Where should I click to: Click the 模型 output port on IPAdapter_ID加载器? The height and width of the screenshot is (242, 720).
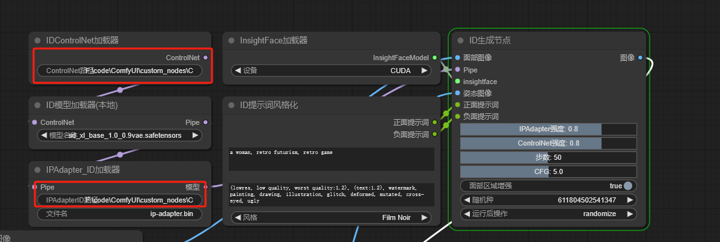(206, 187)
